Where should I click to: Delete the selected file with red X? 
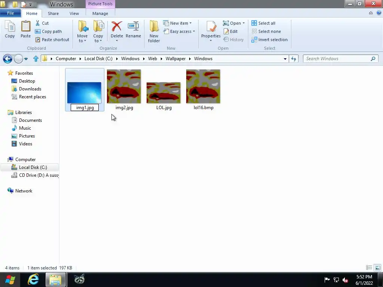[117, 29]
